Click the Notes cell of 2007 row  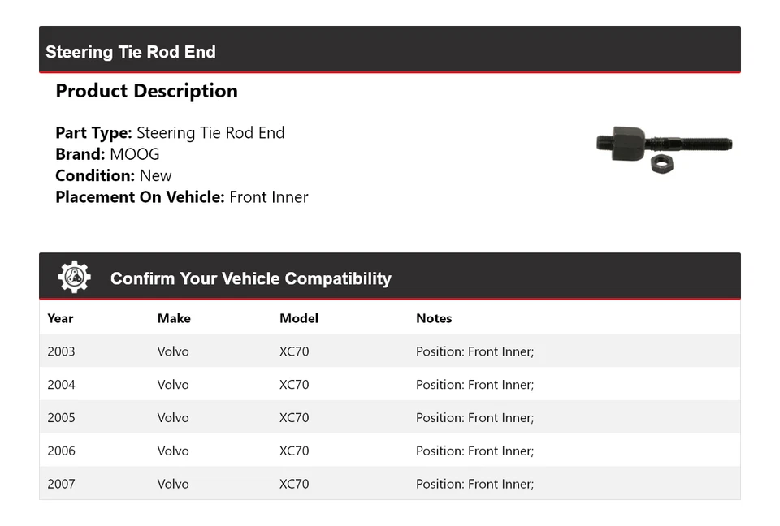click(474, 484)
